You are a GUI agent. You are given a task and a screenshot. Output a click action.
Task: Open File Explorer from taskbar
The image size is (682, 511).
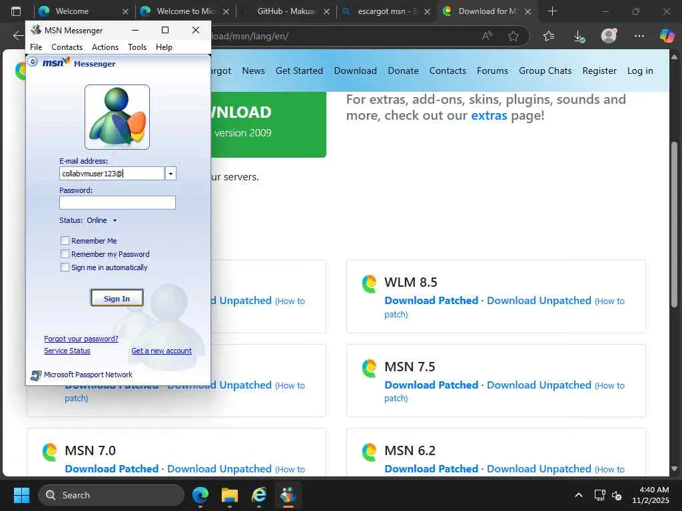[x=230, y=495]
